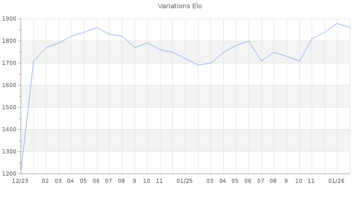Select the 12/23 date label on x-axis
The height and width of the screenshot is (206, 360).
(x=20, y=181)
